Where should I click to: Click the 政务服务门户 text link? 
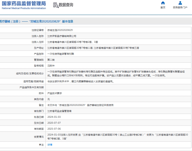pos(180,7)
